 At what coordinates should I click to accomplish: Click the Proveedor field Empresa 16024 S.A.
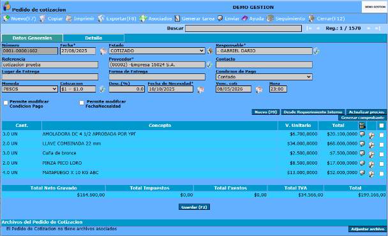(157, 65)
